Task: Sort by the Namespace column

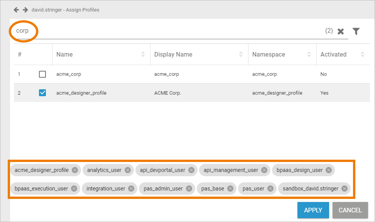Action: click(x=309, y=55)
